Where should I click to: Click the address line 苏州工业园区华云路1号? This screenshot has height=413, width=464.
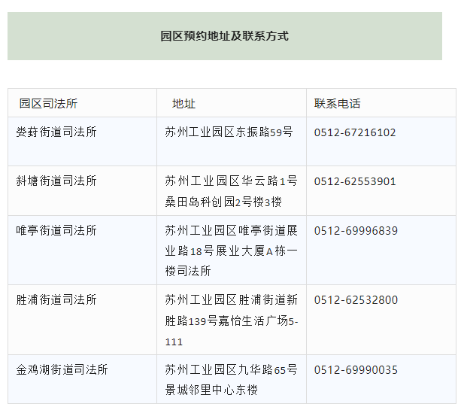pyautogui.click(x=231, y=181)
